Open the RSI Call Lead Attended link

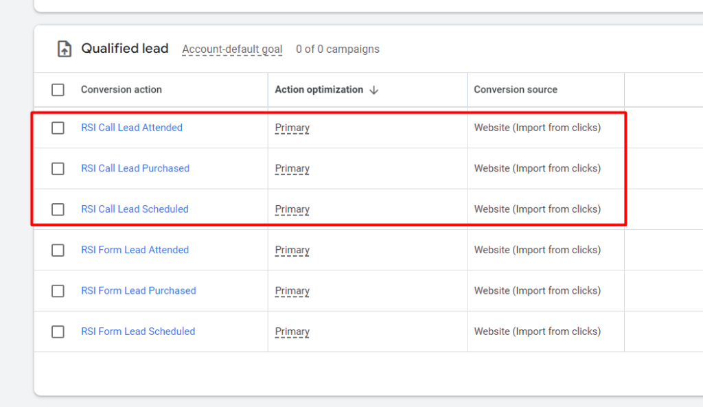pyautogui.click(x=132, y=127)
